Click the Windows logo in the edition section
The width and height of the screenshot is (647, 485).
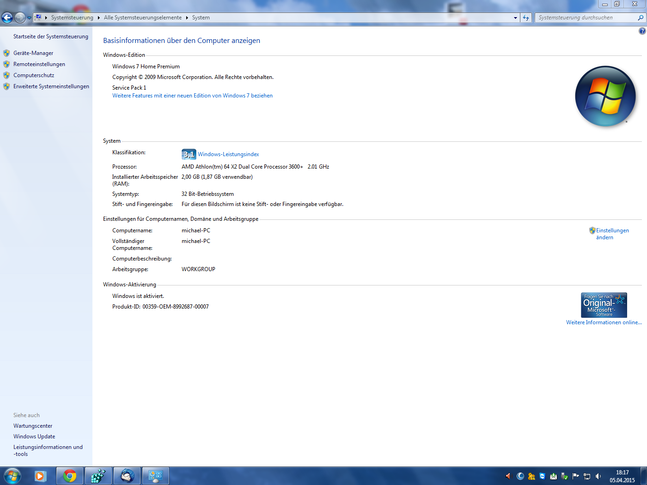tap(605, 96)
